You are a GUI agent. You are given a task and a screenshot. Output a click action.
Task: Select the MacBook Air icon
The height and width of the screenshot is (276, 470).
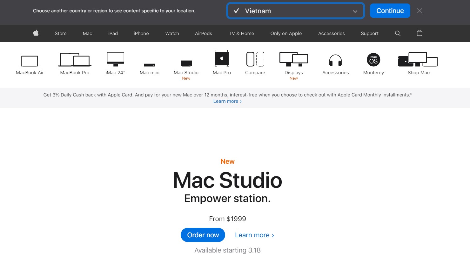click(x=30, y=61)
